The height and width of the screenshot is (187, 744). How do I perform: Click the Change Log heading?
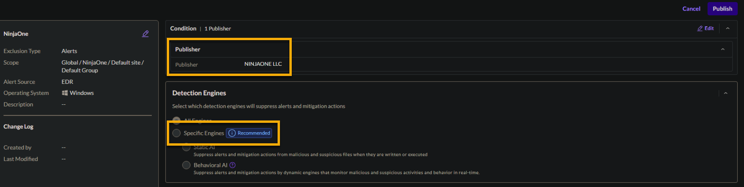19,127
